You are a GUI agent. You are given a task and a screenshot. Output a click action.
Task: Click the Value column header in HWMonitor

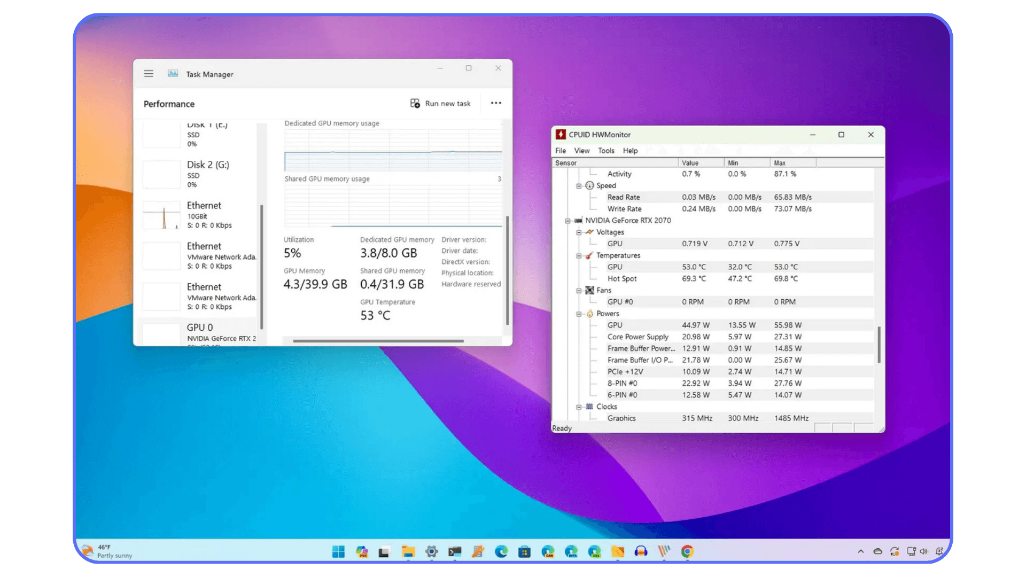pyautogui.click(x=701, y=163)
